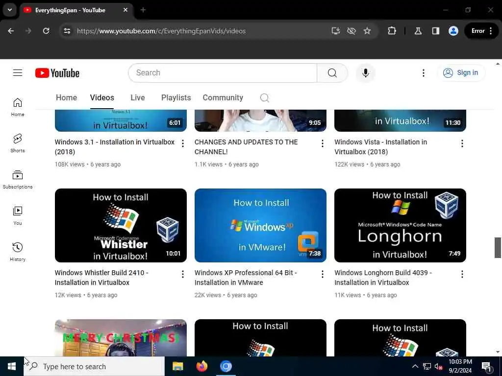Open the You section in sidebar
The image size is (502, 376).
coord(18,216)
